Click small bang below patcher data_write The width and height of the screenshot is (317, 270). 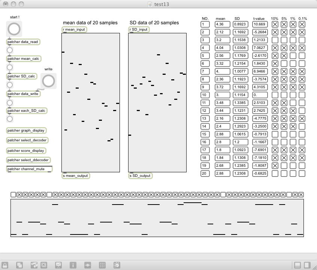(10, 103)
